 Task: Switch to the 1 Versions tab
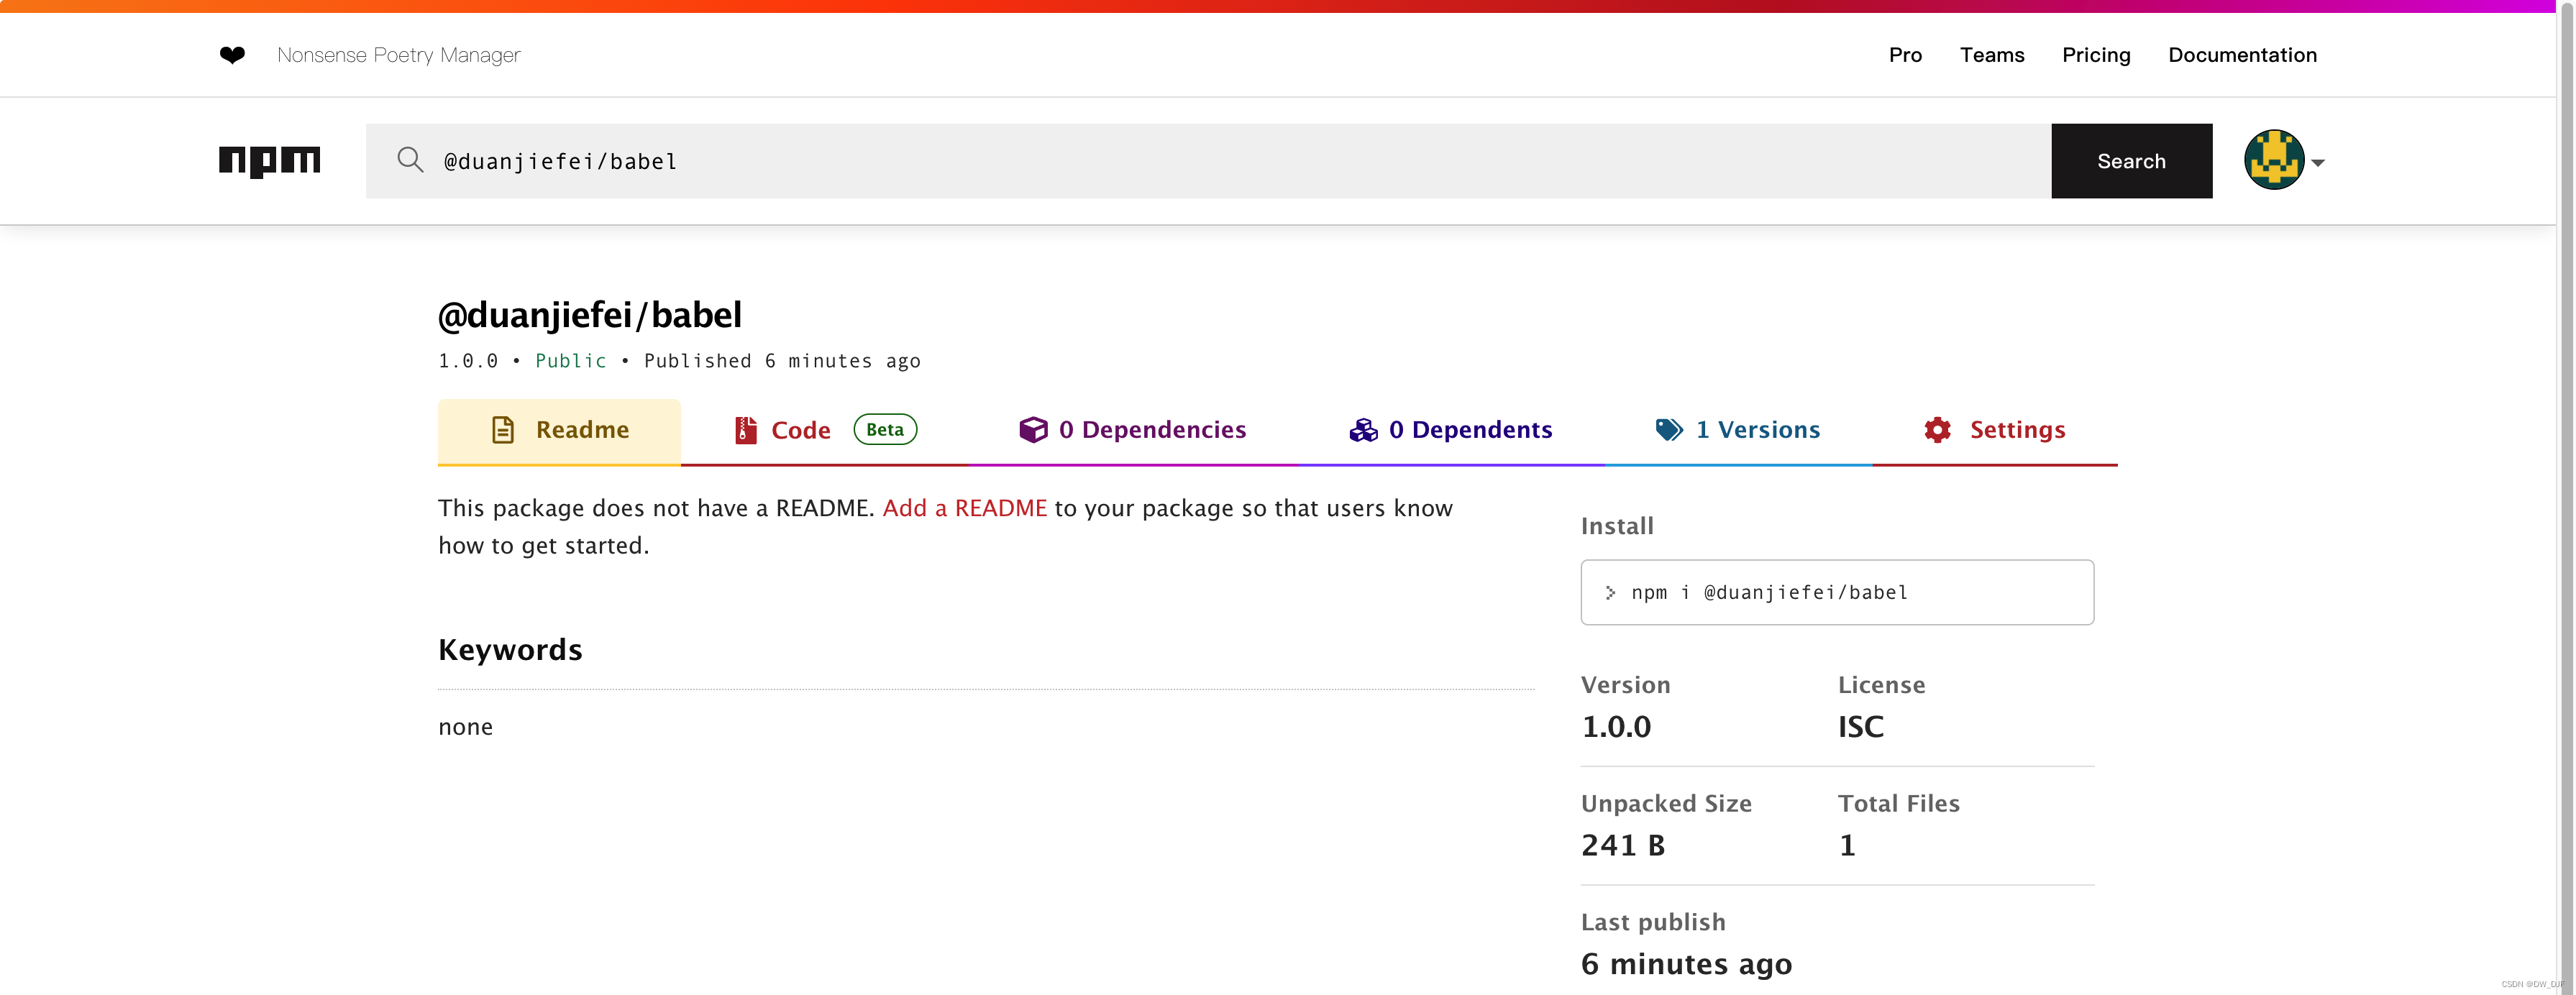pos(1757,430)
